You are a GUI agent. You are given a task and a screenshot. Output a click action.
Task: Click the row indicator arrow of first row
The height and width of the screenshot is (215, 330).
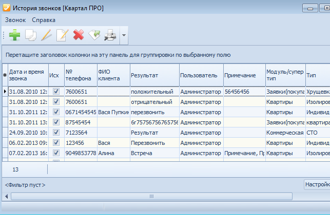tap(5, 92)
